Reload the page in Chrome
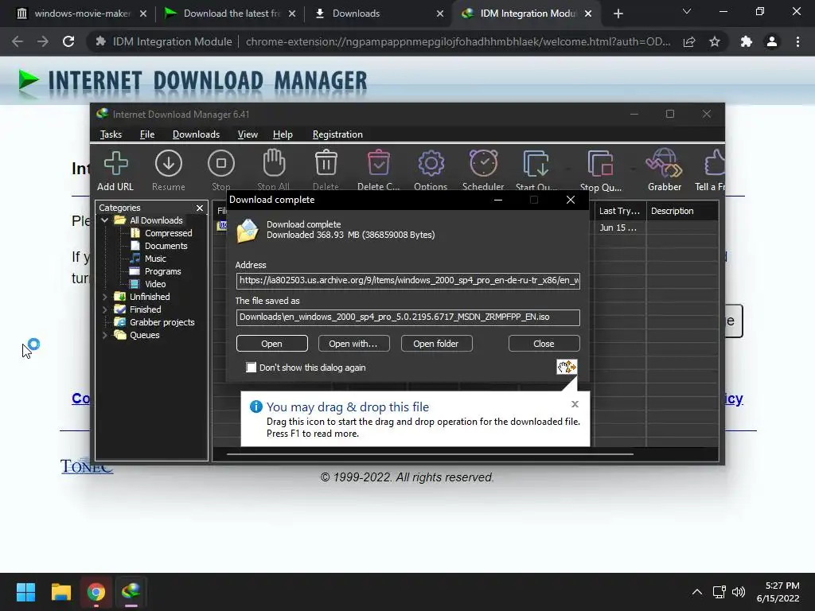The width and height of the screenshot is (815, 611). 68,41
